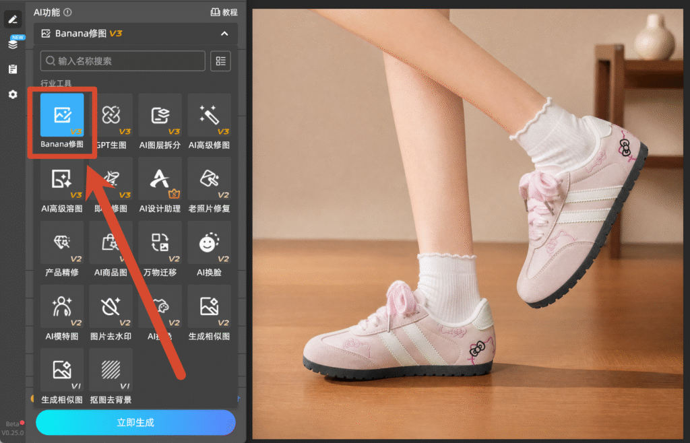
Task: Select the Banana修图 tool tile
Action: (62, 115)
